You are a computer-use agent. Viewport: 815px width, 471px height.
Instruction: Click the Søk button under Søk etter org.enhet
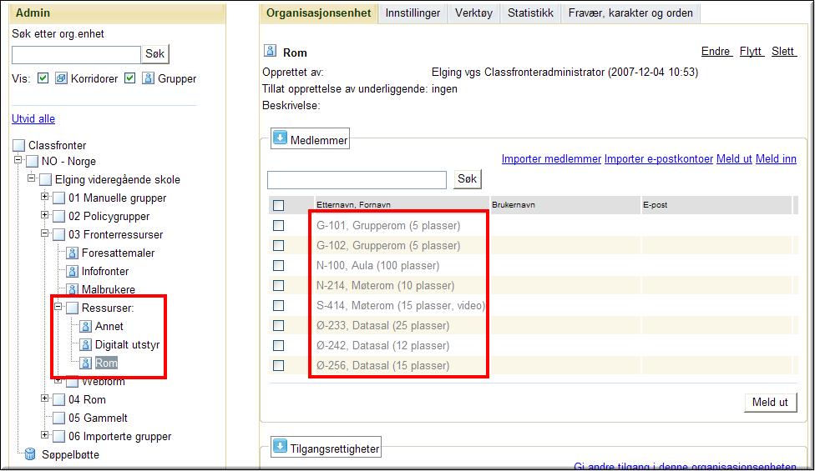tap(154, 54)
